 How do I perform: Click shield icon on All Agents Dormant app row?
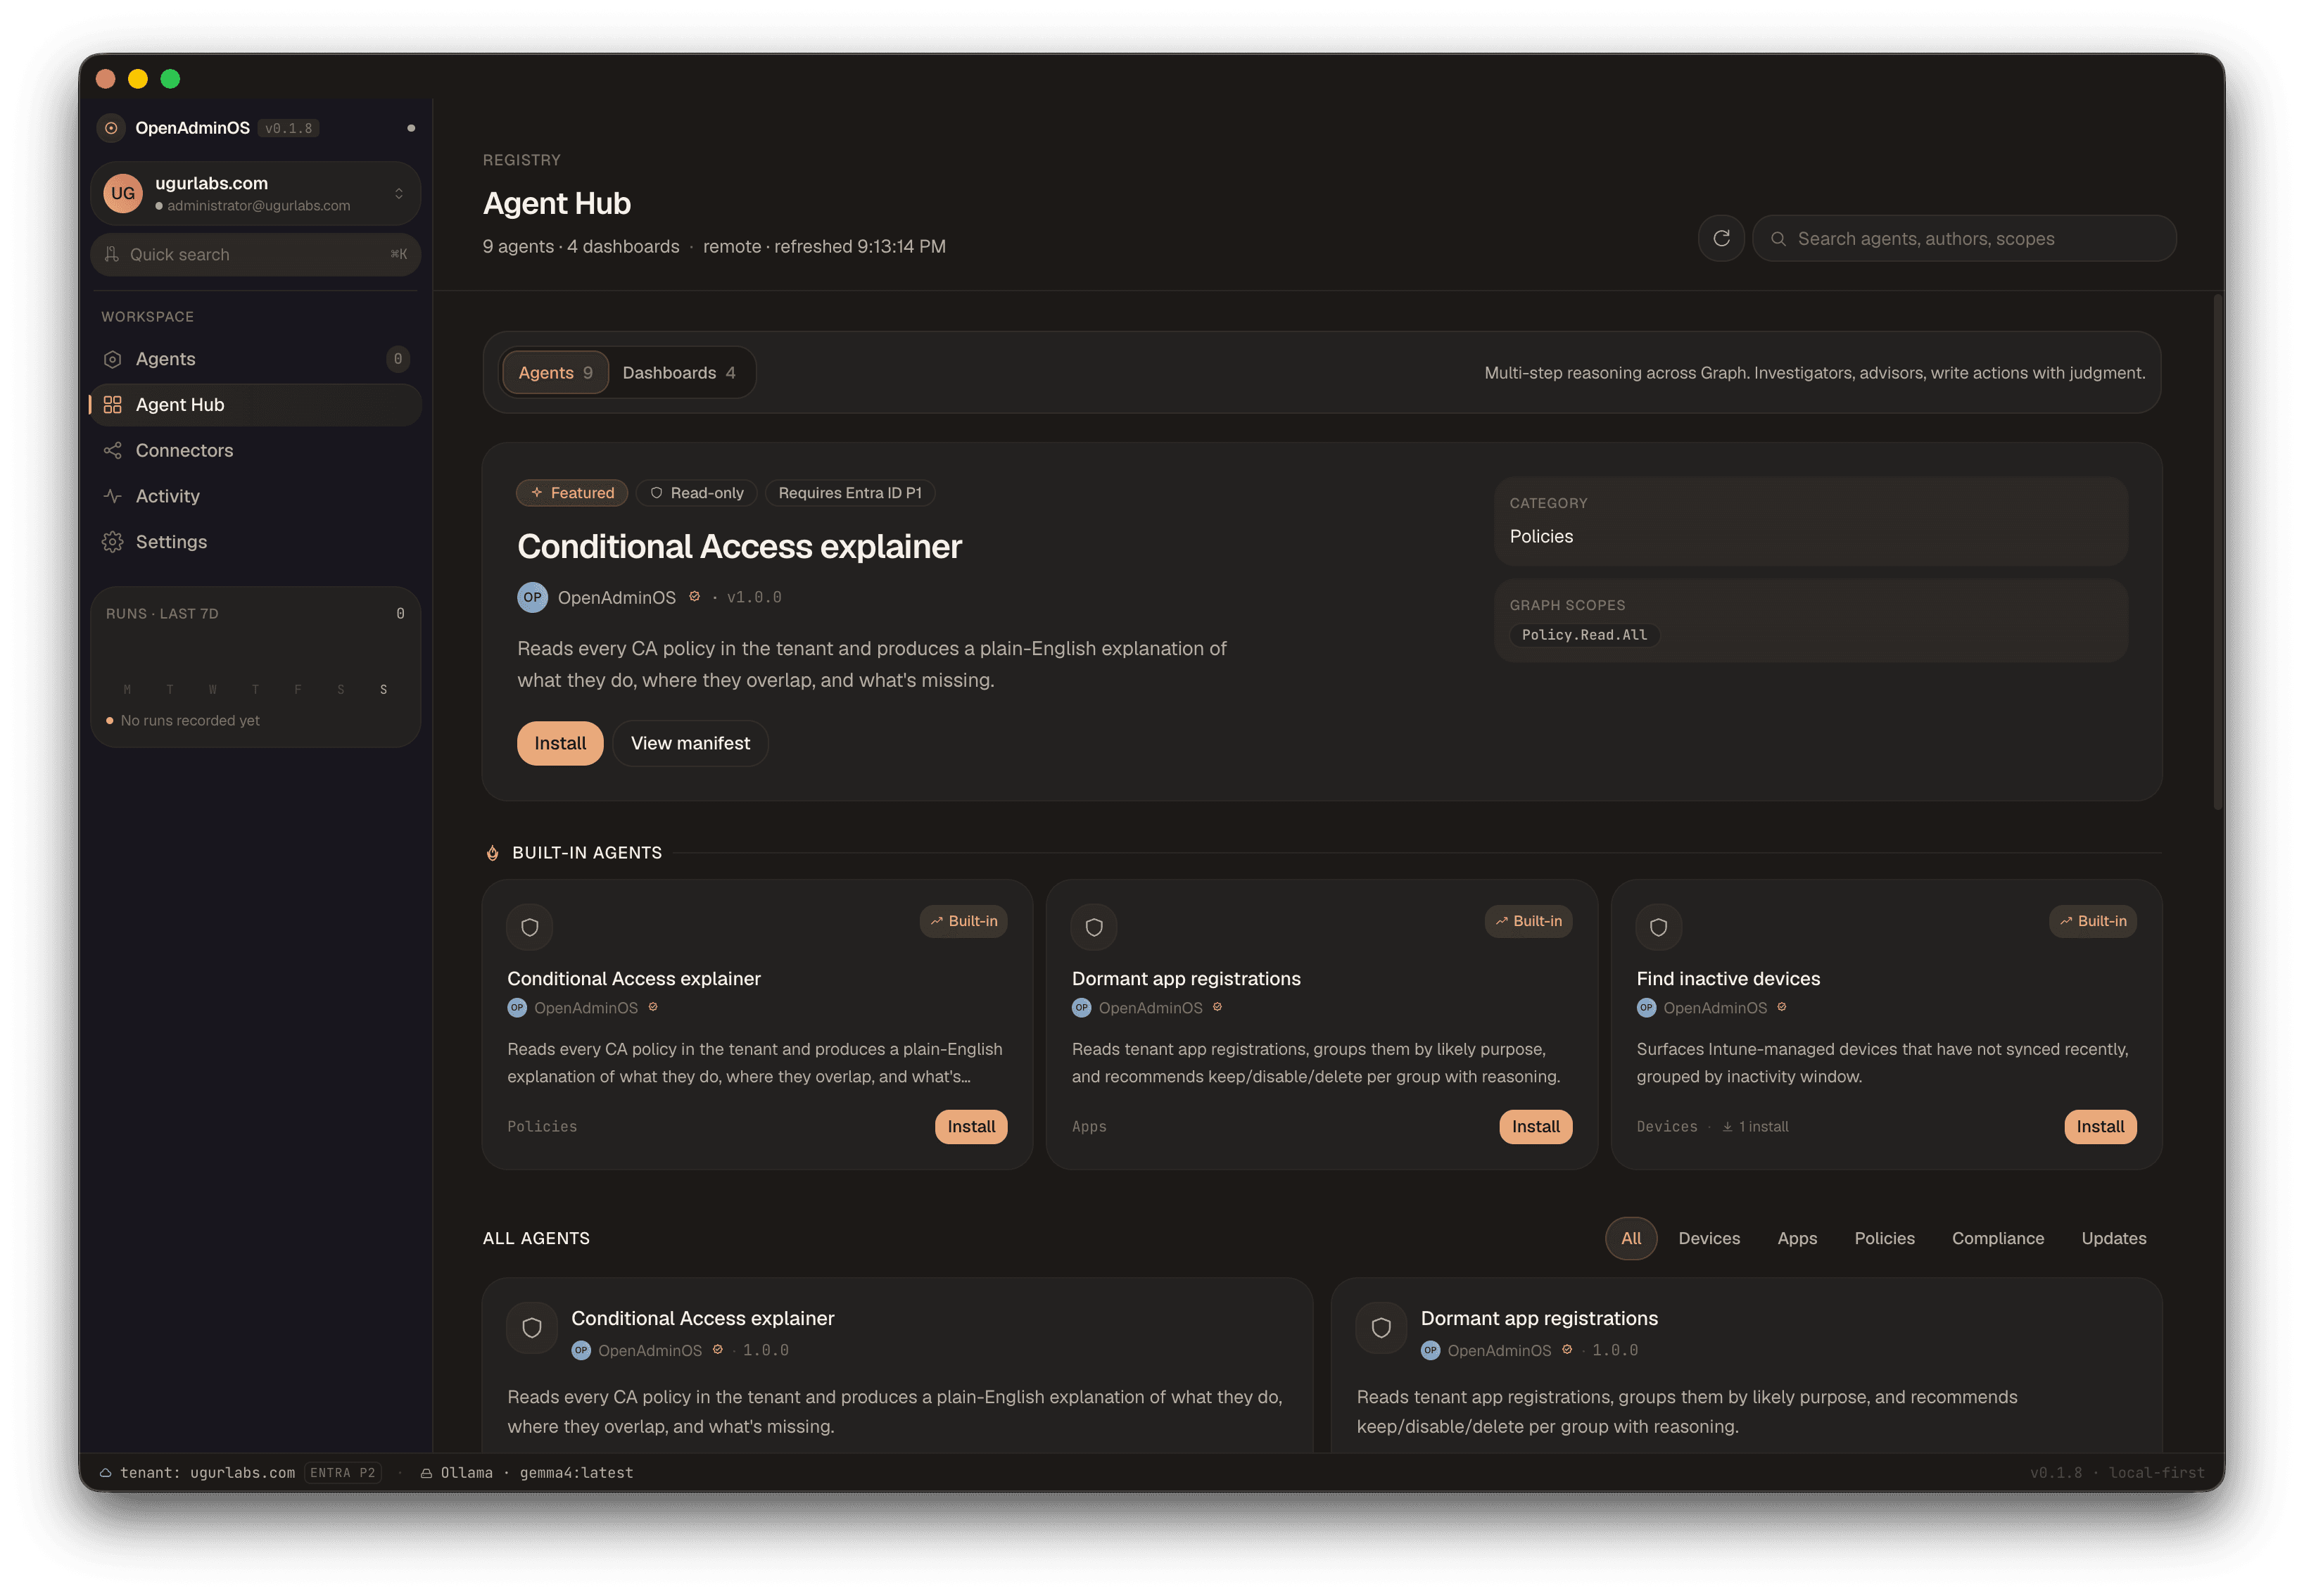(x=1381, y=1327)
